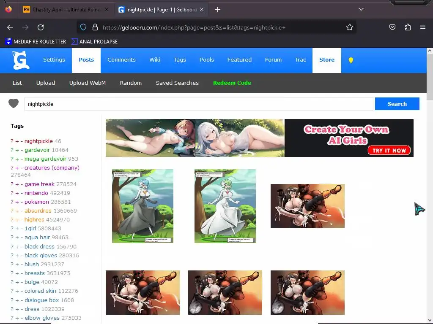Viewport: 433px width, 324px height.
Task: Open the aqua hair tag
Action: [x=37, y=237]
